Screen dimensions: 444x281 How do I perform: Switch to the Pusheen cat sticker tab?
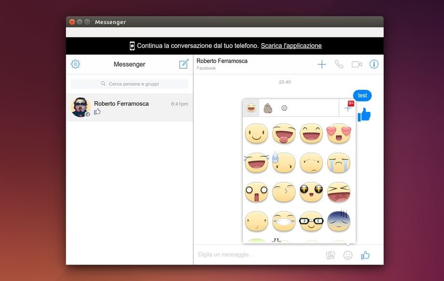(x=267, y=108)
